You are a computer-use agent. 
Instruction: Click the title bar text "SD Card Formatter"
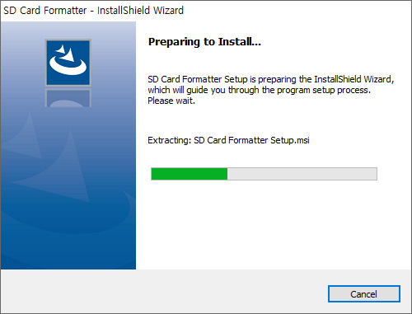point(45,11)
